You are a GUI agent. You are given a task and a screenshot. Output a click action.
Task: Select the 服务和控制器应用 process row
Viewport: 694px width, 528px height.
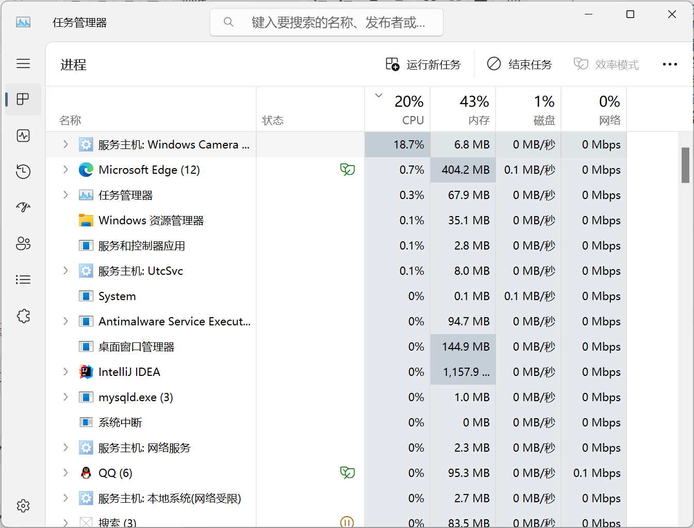point(336,245)
